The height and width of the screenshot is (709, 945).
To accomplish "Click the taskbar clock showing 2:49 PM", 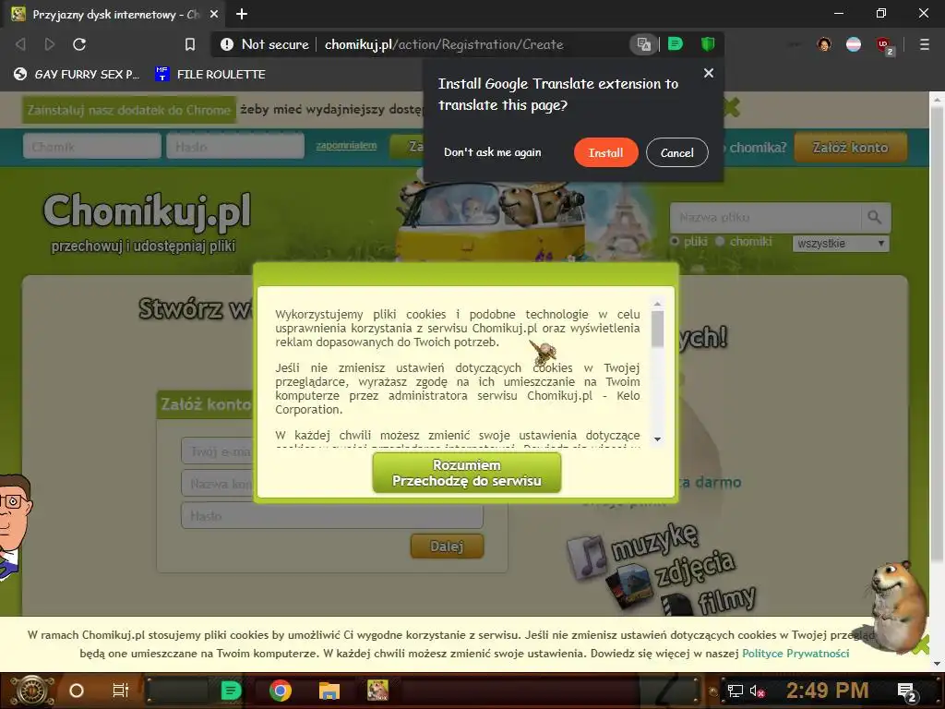I will click(827, 691).
